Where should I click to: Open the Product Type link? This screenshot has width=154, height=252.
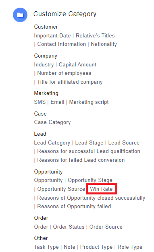96,247
